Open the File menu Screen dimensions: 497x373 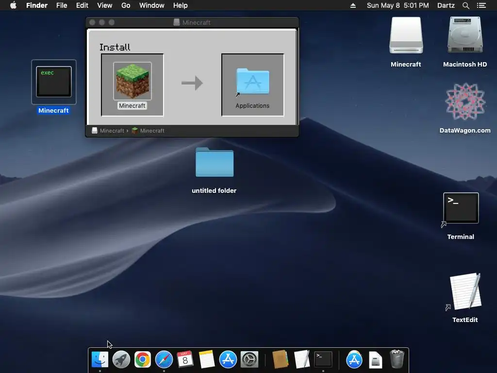click(62, 5)
